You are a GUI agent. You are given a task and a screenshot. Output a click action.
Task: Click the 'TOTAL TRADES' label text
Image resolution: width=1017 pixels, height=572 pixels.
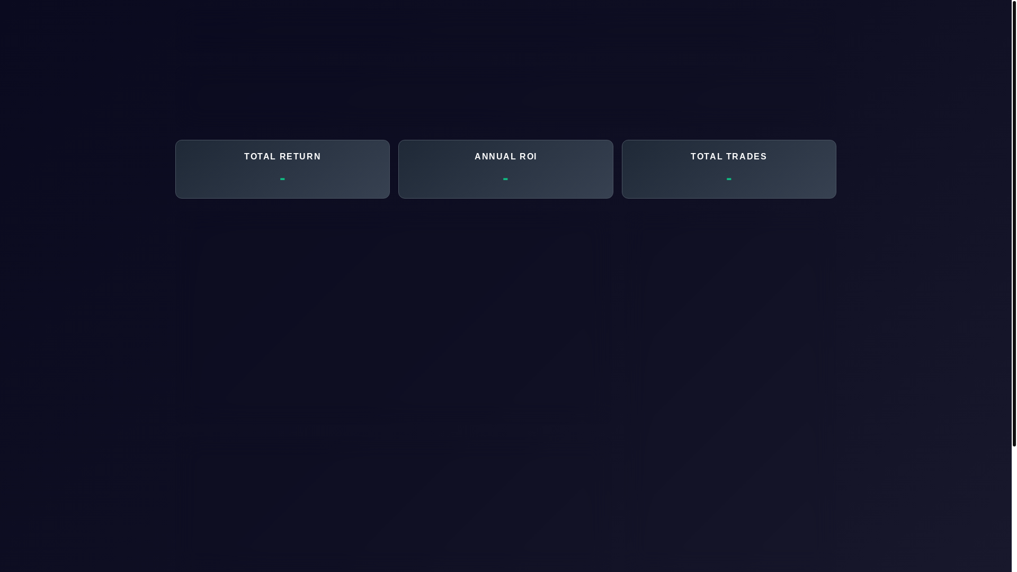(x=729, y=157)
